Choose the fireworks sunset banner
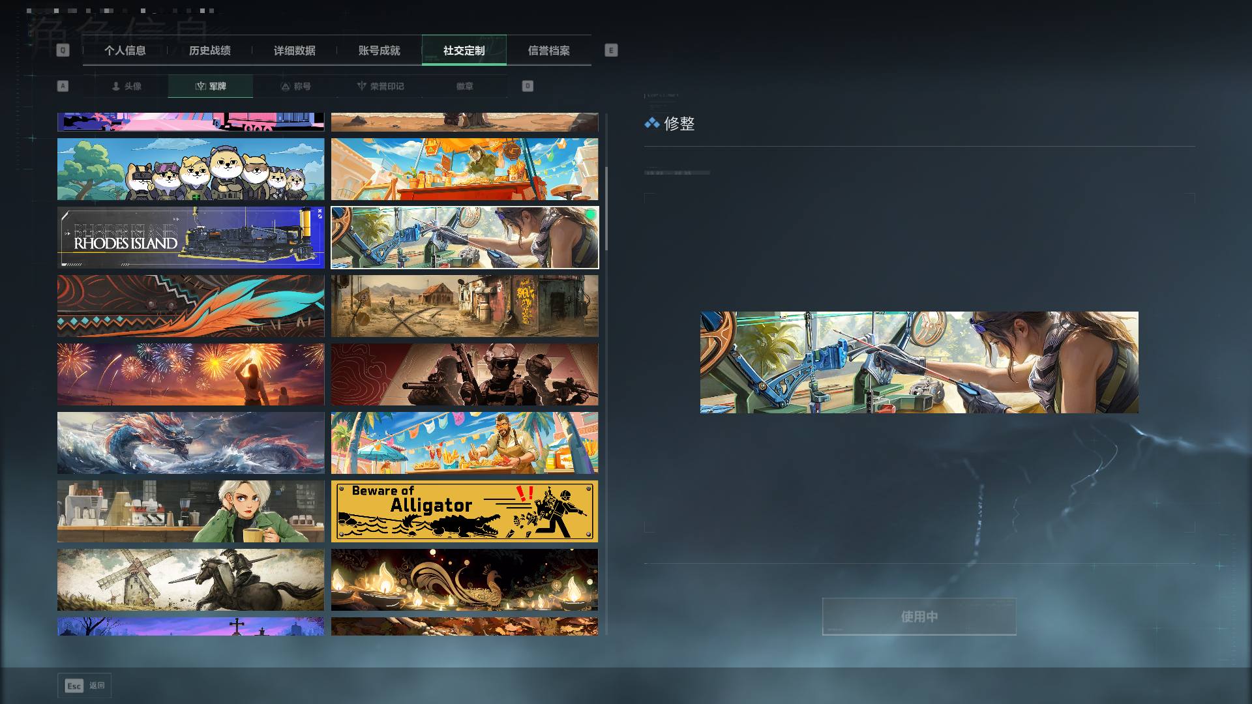 (x=190, y=374)
